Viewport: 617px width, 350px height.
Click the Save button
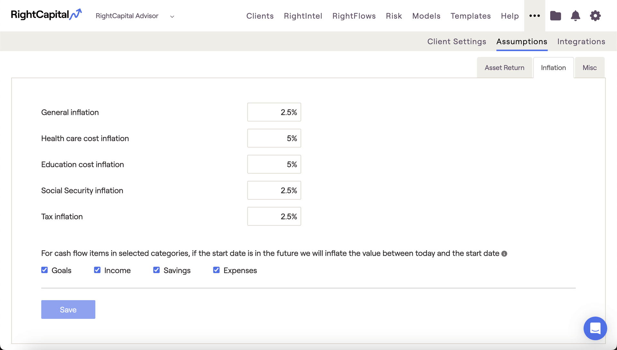point(68,309)
